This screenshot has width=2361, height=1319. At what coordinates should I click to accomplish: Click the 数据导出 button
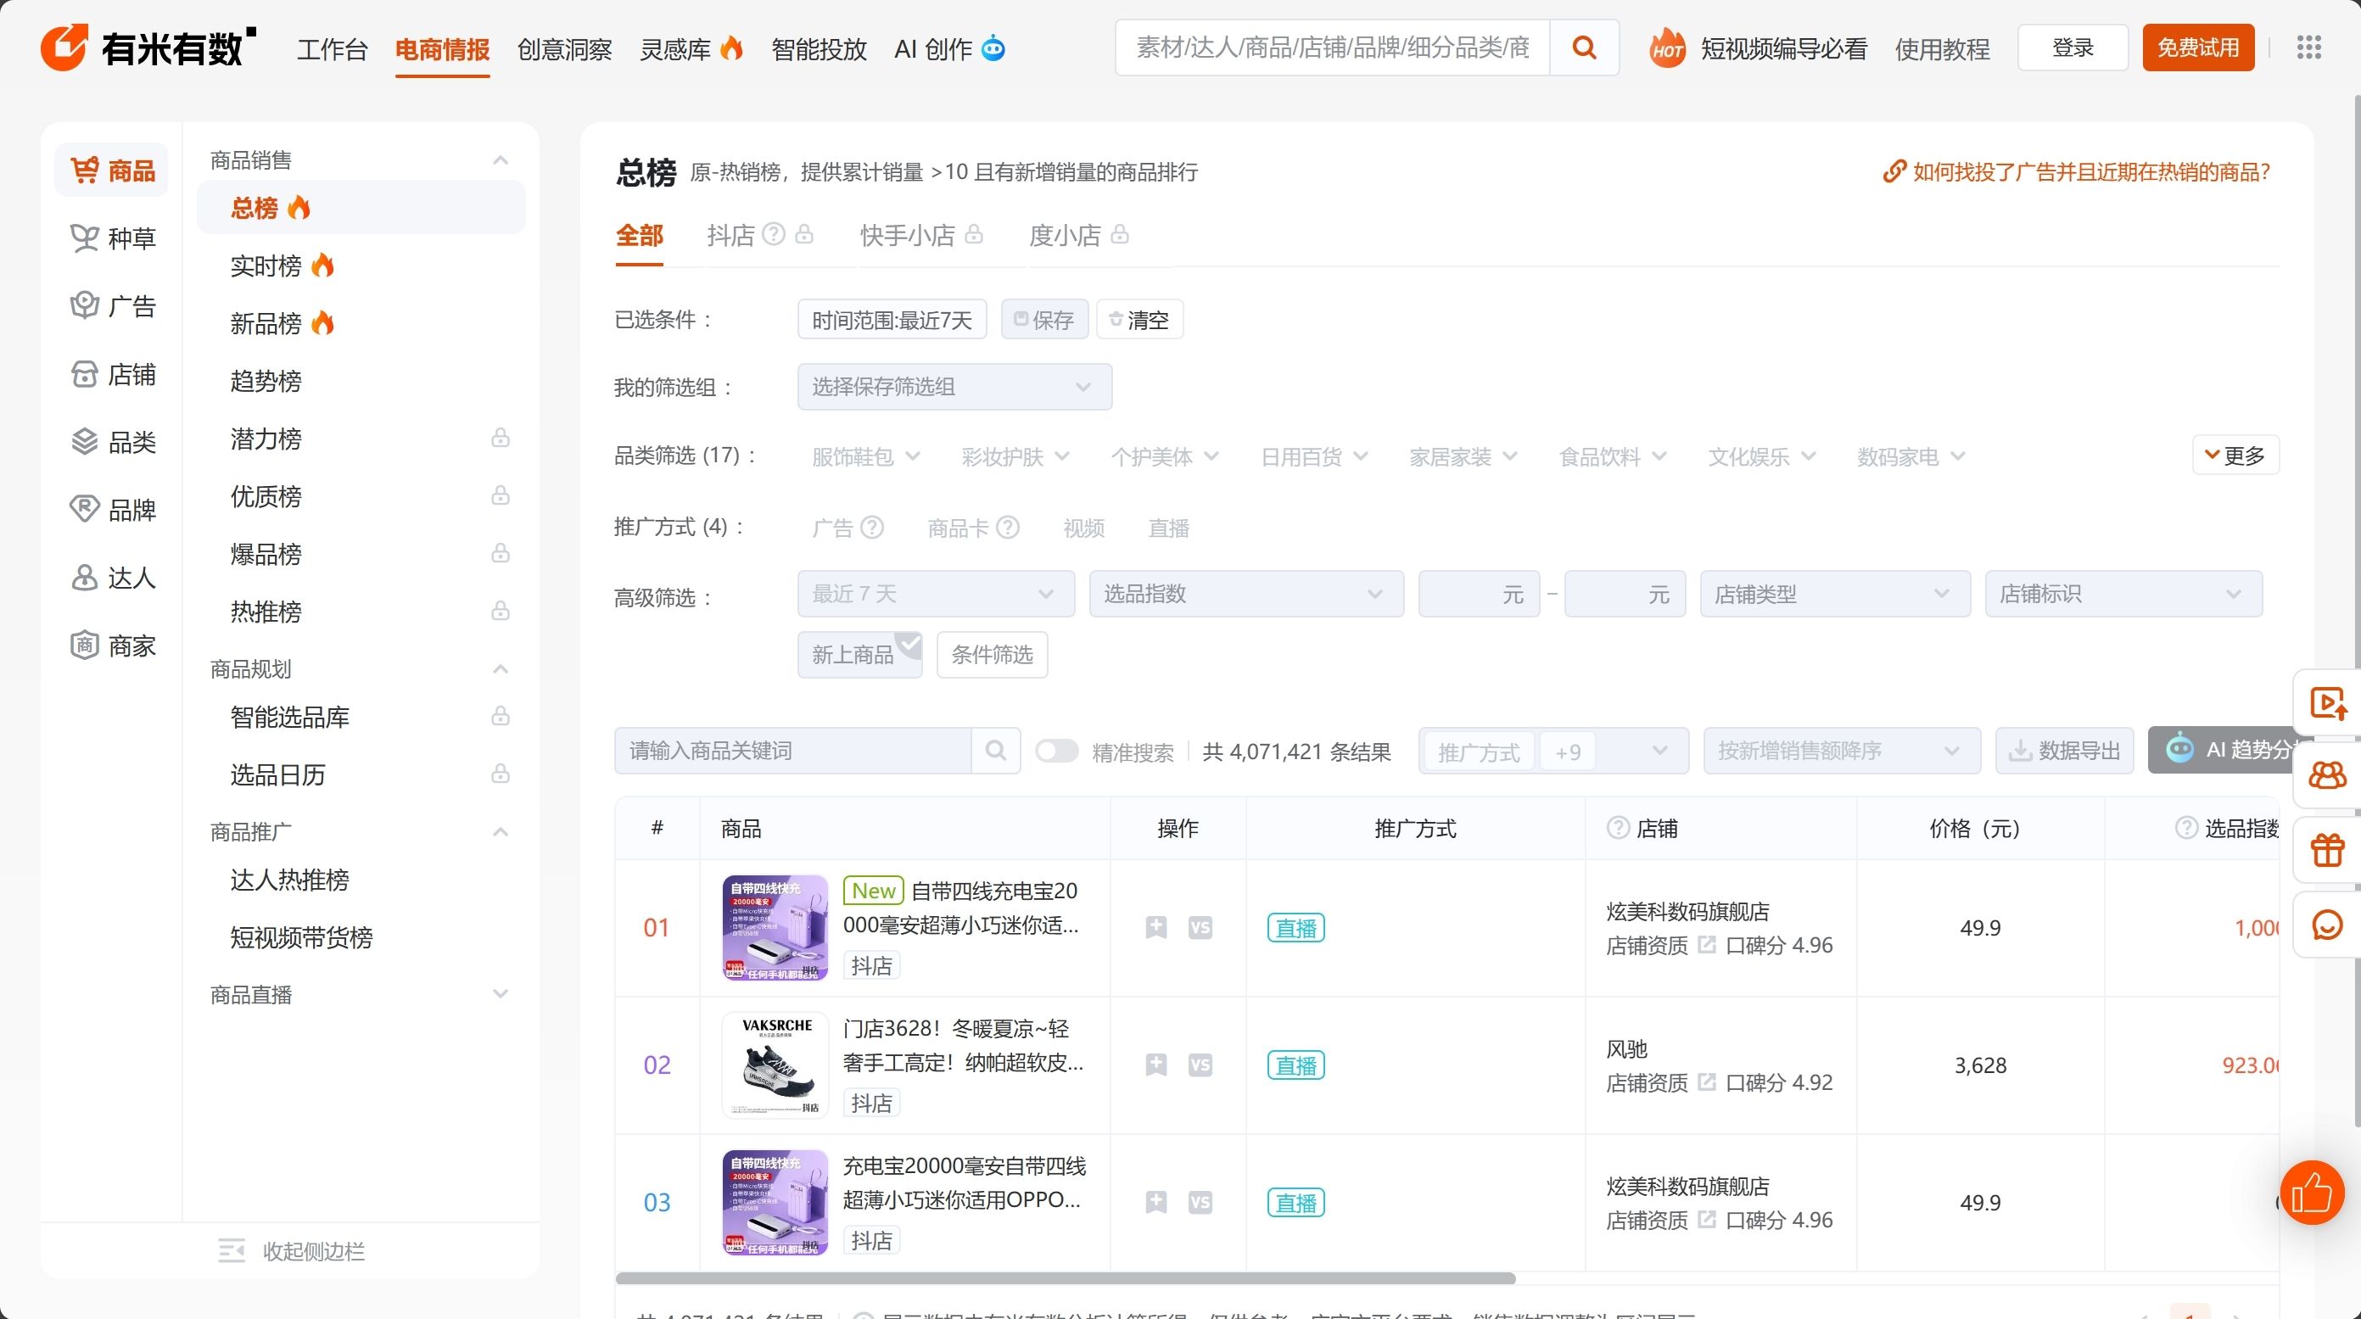pyautogui.click(x=2064, y=752)
